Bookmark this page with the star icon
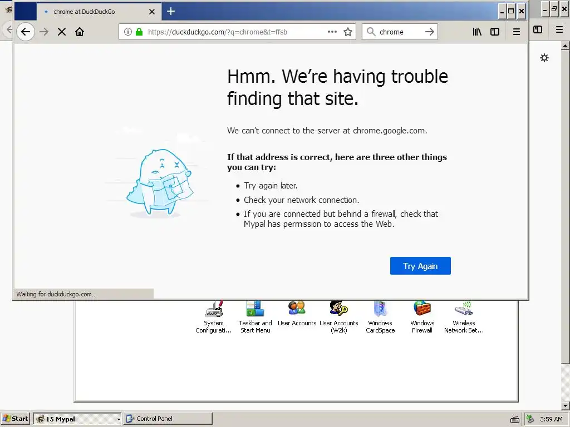This screenshot has height=427, width=570. coord(348,32)
